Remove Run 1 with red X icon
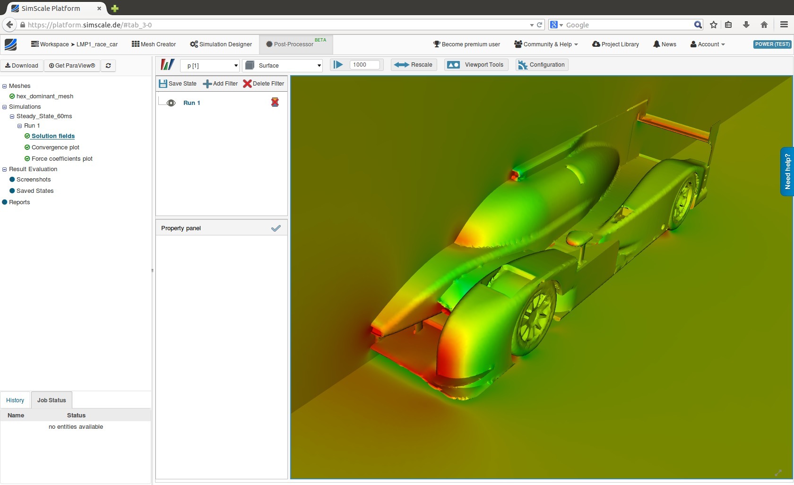Image resolution: width=794 pixels, height=485 pixels. click(275, 102)
